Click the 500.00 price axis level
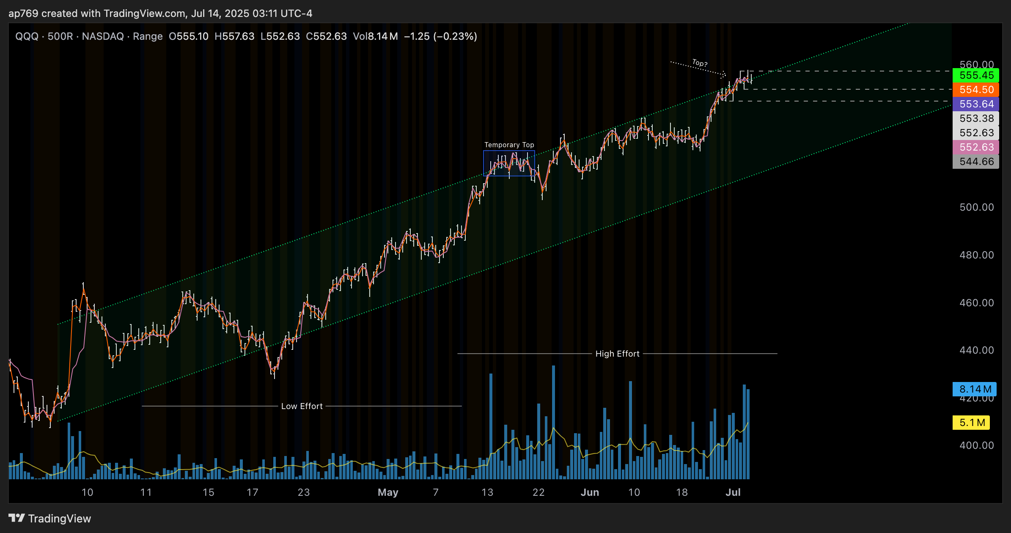Viewport: 1011px width, 533px height. [976, 207]
